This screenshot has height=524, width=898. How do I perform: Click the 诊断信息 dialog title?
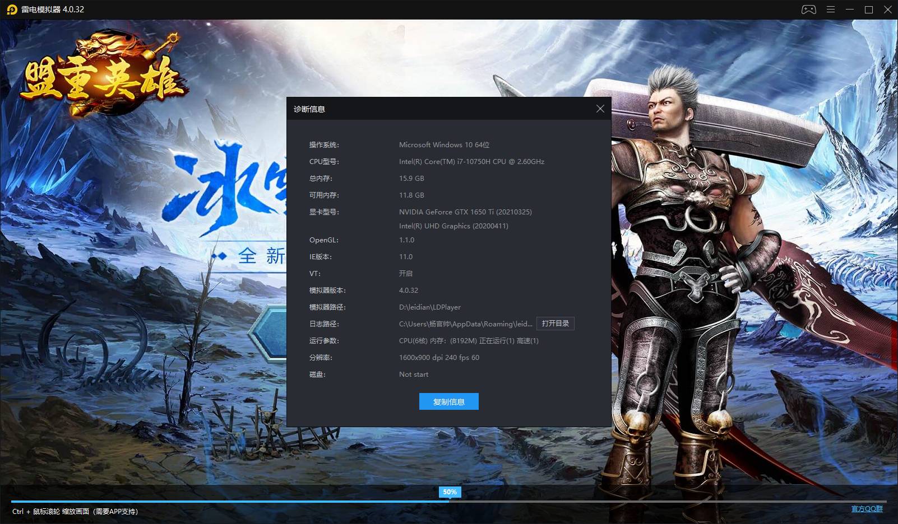coord(309,109)
